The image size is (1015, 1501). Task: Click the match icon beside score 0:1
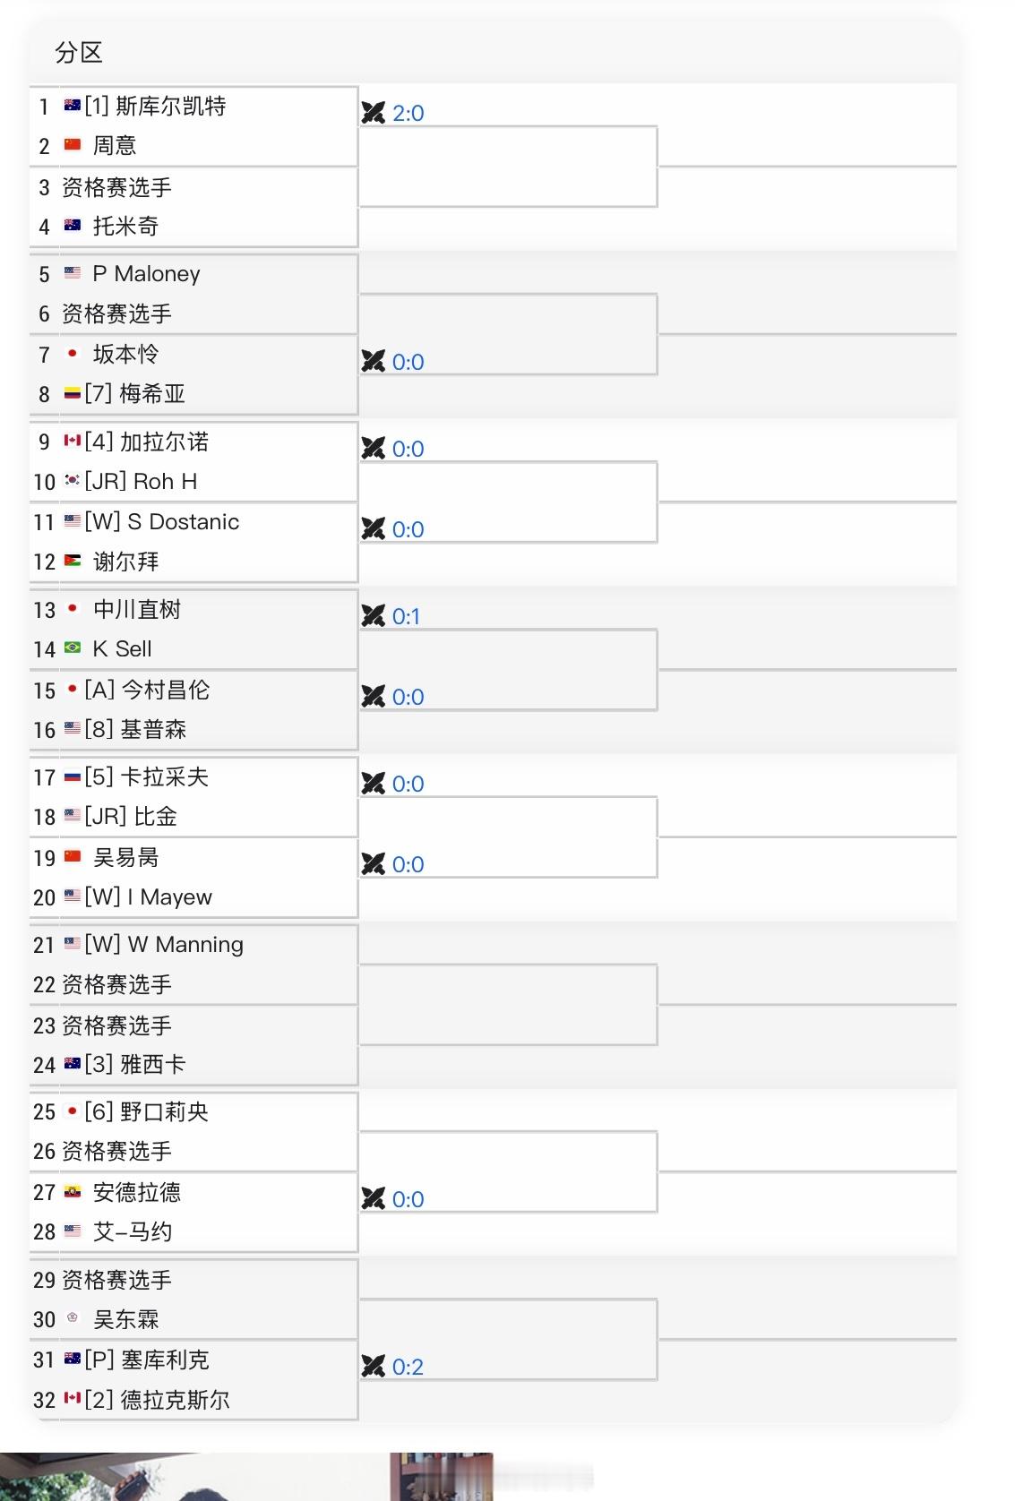pyautogui.click(x=374, y=616)
